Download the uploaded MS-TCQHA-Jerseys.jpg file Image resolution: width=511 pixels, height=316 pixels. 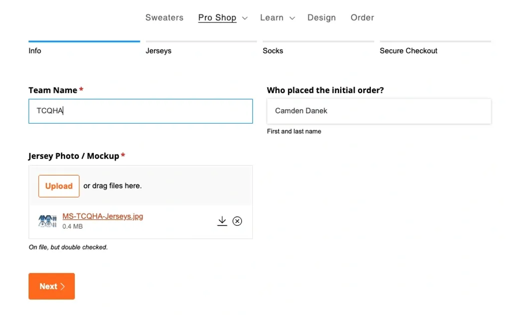(222, 221)
